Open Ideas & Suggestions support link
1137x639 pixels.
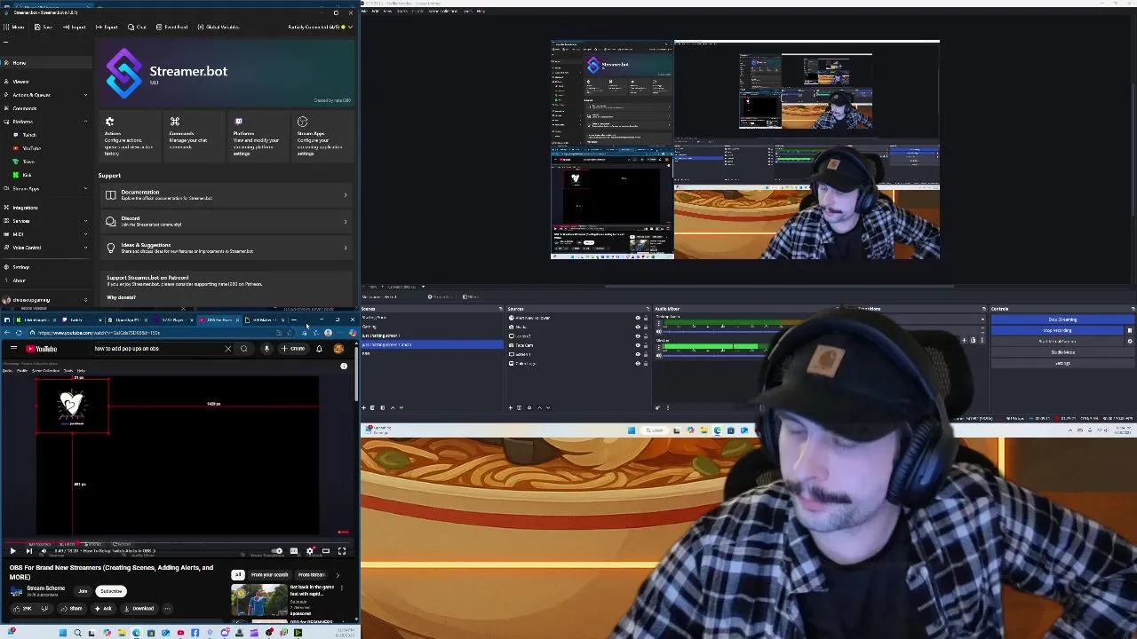coord(227,248)
